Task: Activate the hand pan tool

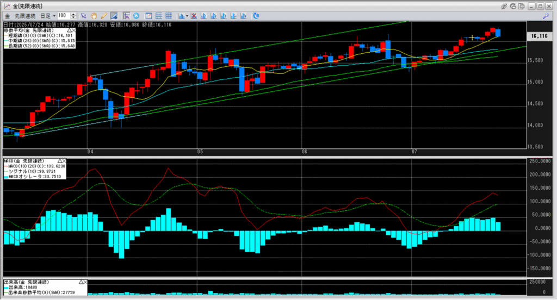Action: (94, 16)
